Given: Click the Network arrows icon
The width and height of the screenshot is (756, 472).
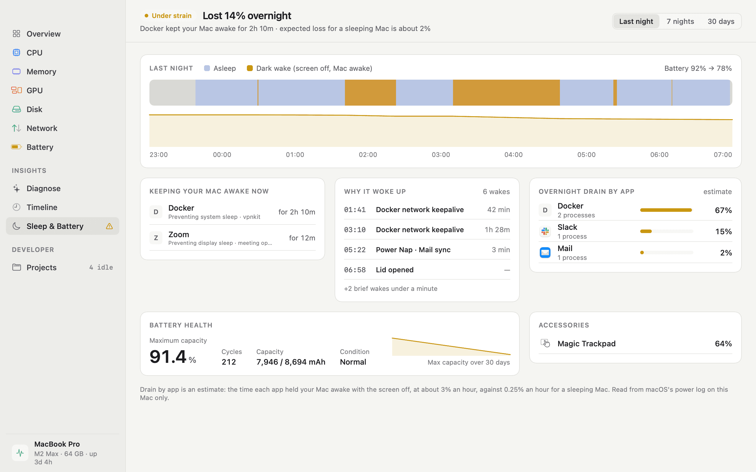Looking at the screenshot, I should coord(17,128).
